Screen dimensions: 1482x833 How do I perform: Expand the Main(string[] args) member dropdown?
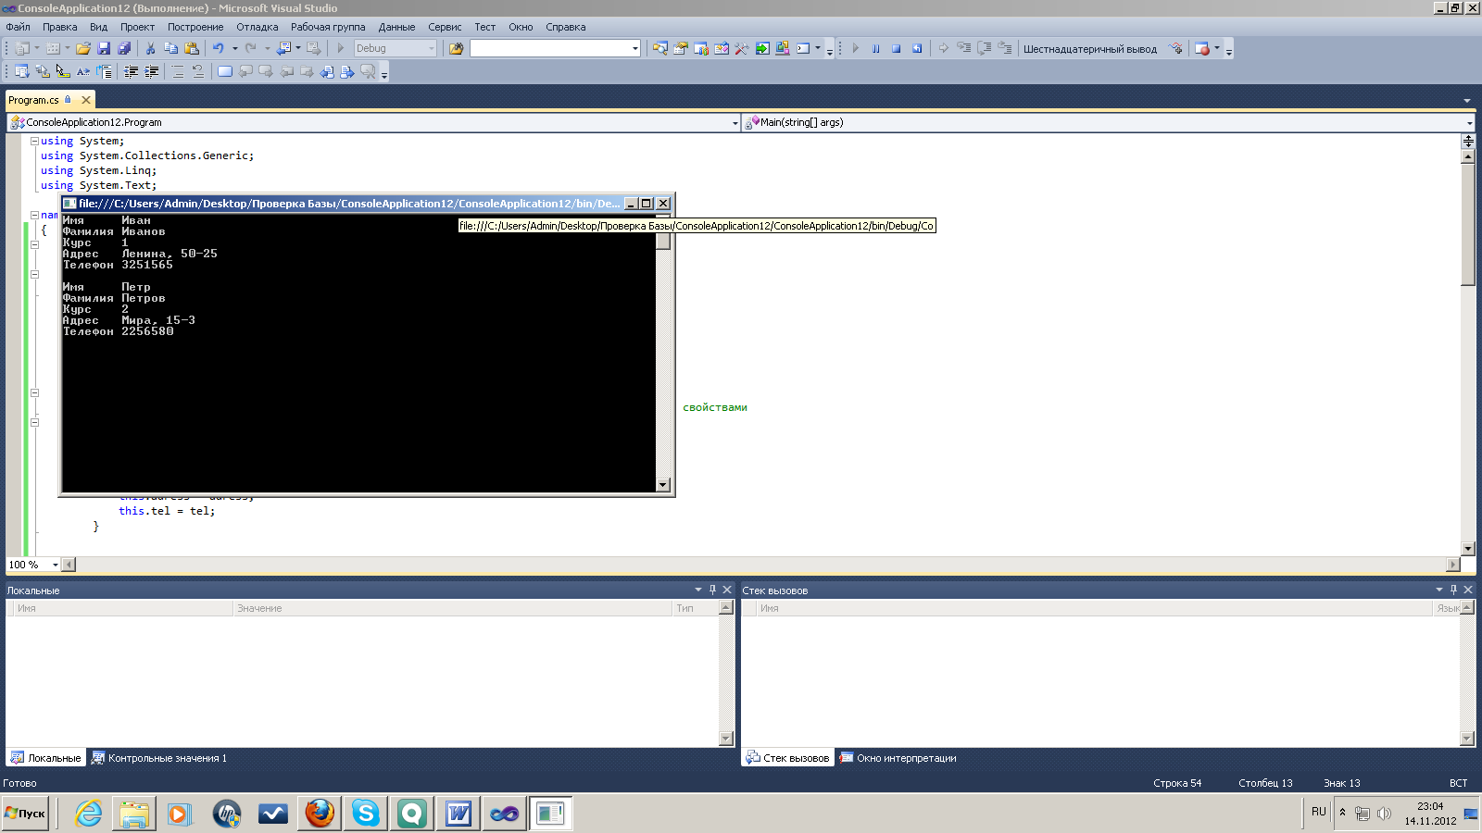click(x=1469, y=122)
